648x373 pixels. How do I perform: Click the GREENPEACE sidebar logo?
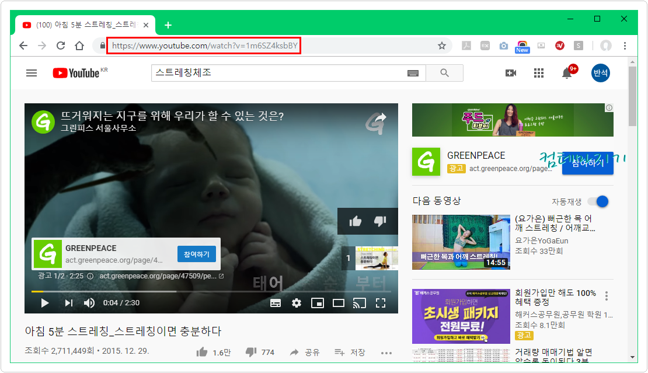coord(426,162)
